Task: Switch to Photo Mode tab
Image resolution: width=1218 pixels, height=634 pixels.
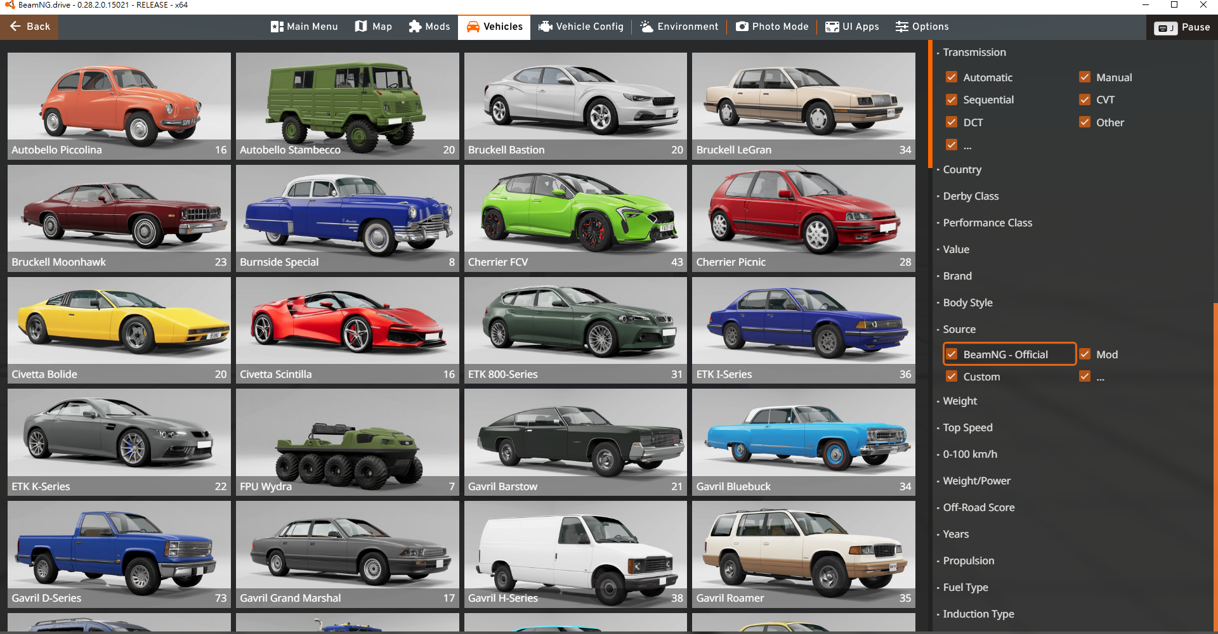Action: [x=772, y=27]
